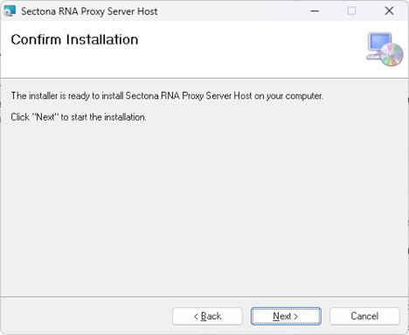Cancel the installation
409x335 pixels.
click(364, 316)
